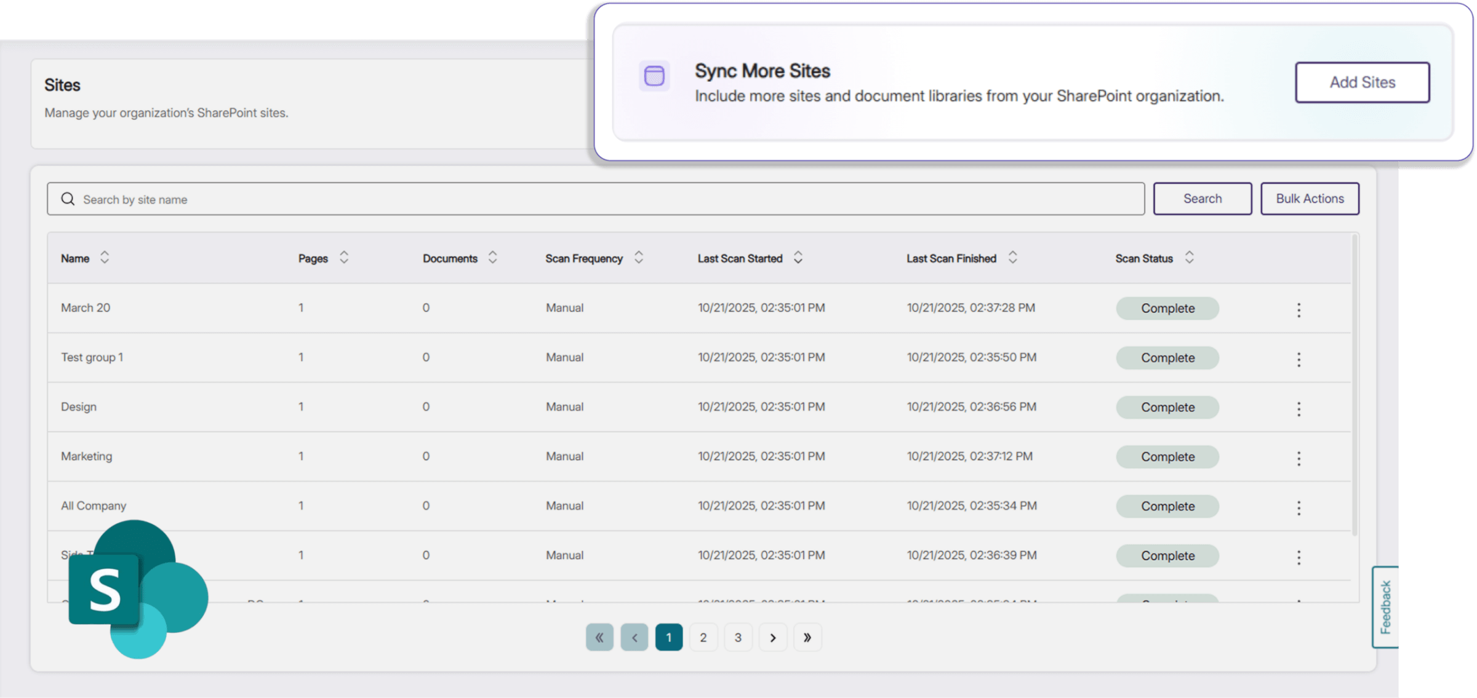Open three-dot menu for the Marketing row
The image size is (1477, 698).
1299,458
